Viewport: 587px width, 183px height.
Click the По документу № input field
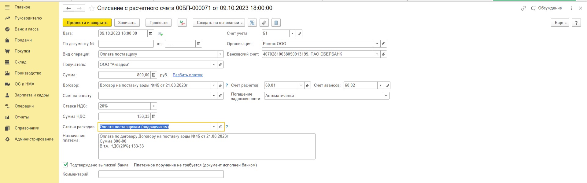(x=126, y=44)
